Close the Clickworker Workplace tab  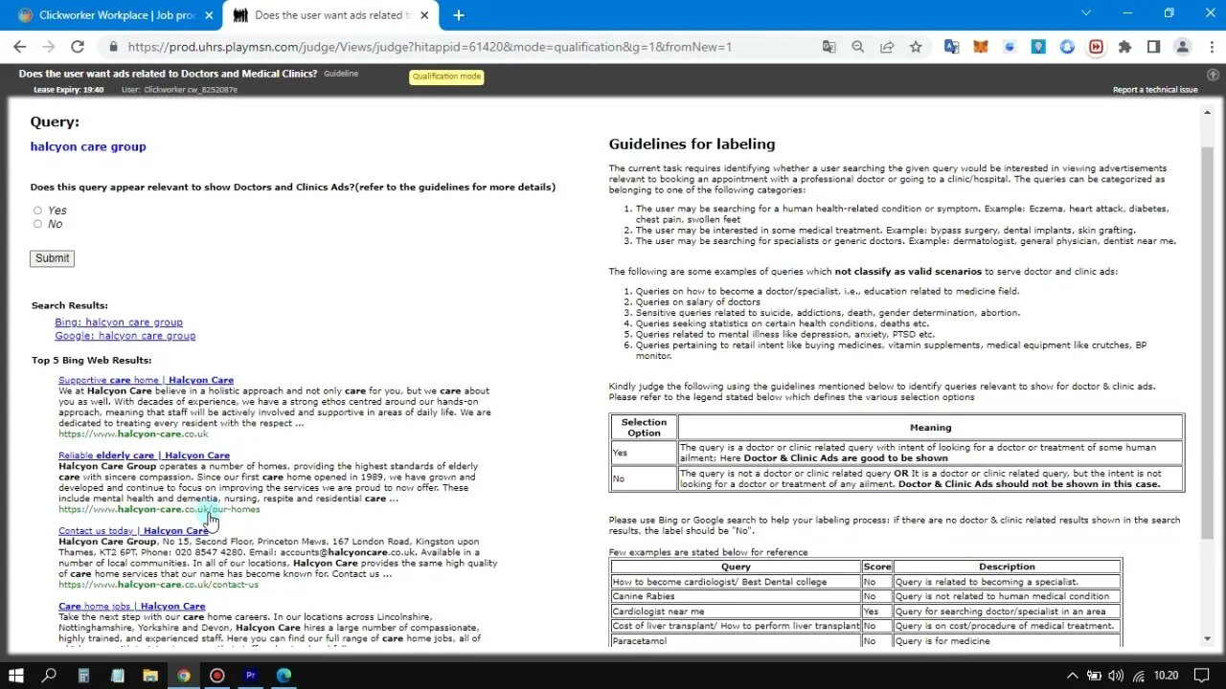tap(209, 14)
